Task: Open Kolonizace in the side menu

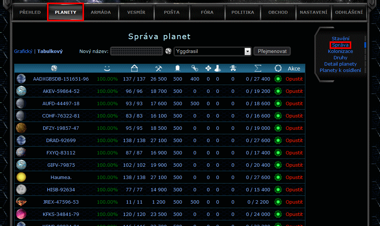Action: (x=340, y=51)
